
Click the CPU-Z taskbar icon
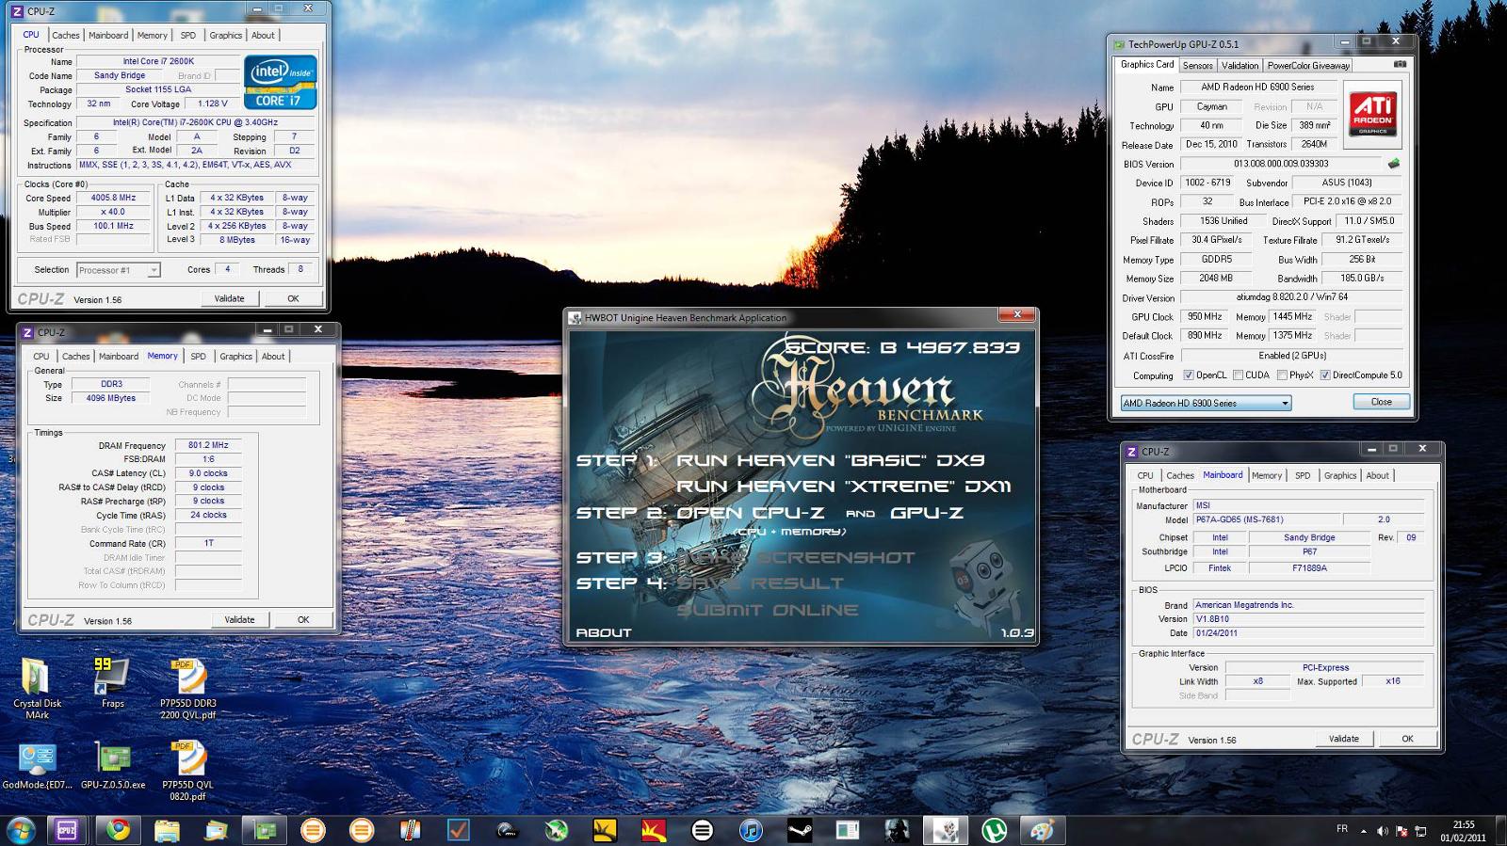[67, 830]
